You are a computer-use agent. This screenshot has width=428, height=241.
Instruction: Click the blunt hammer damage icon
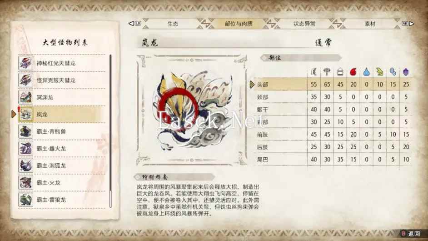tap(327, 72)
